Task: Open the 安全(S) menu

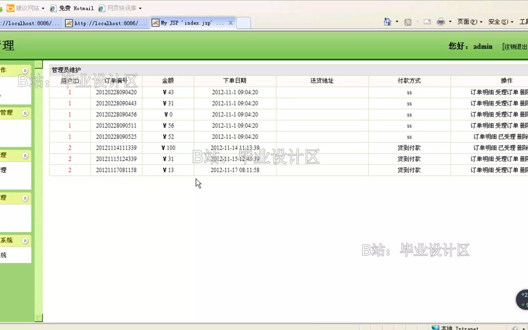Action: click(501, 22)
